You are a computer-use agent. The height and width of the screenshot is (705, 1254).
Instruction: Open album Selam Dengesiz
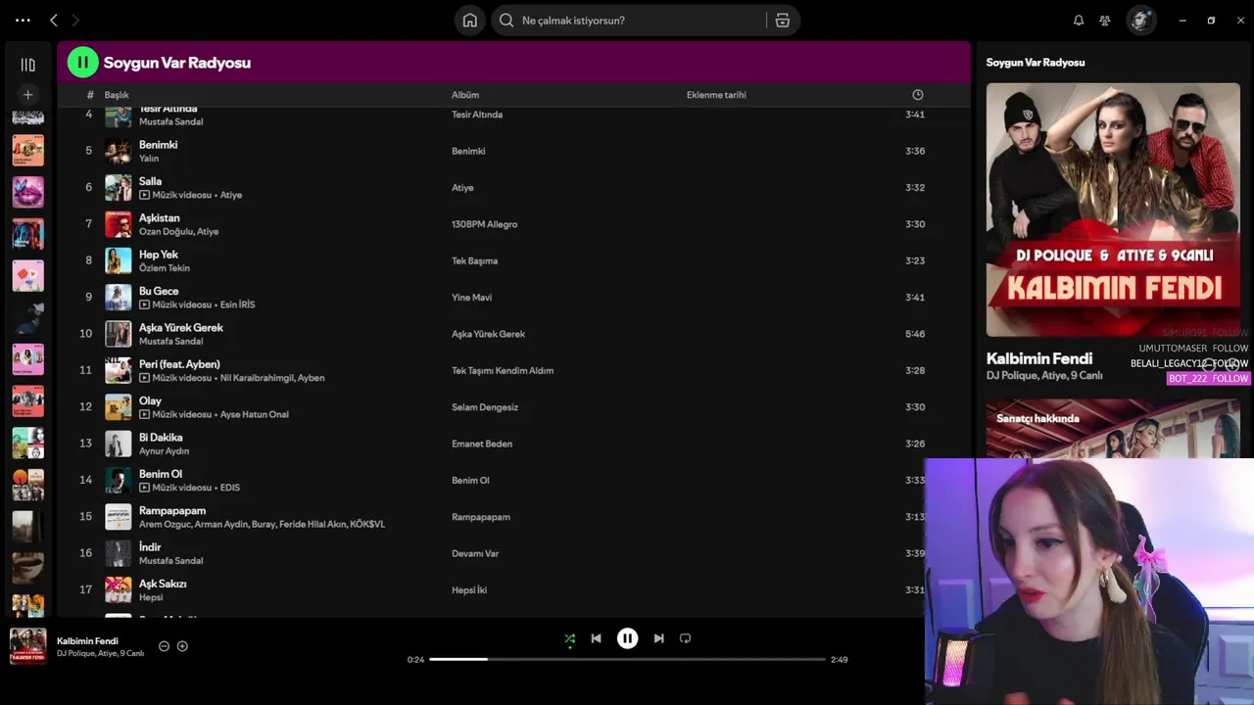click(485, 407)
